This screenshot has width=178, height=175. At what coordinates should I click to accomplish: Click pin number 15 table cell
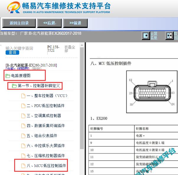[x=112, y=171]
